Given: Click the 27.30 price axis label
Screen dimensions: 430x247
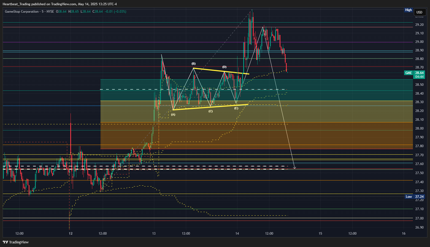Looking at the screenshot, I should (x=419, y=191).
